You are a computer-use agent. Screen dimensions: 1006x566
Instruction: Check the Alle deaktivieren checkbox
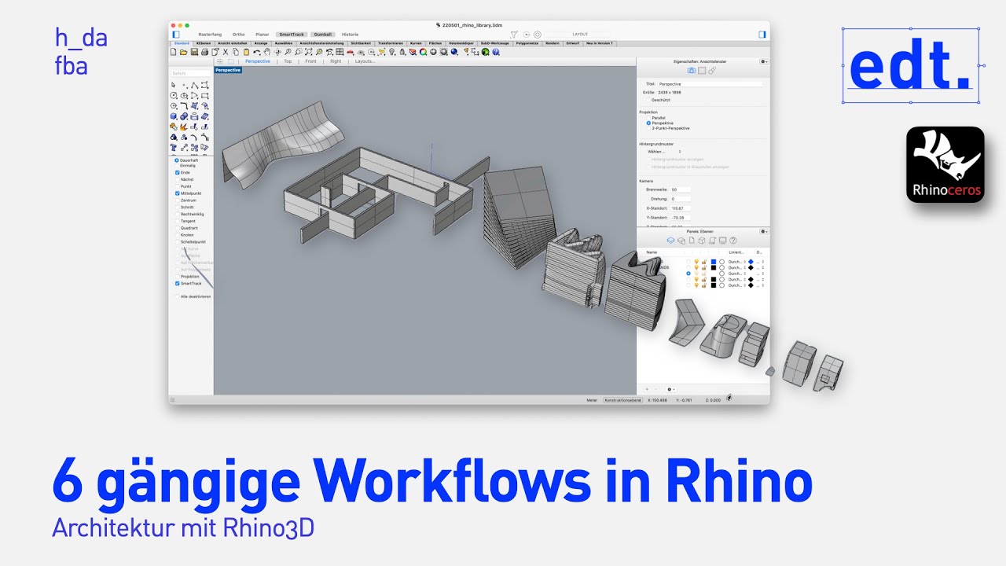point(177,296)
